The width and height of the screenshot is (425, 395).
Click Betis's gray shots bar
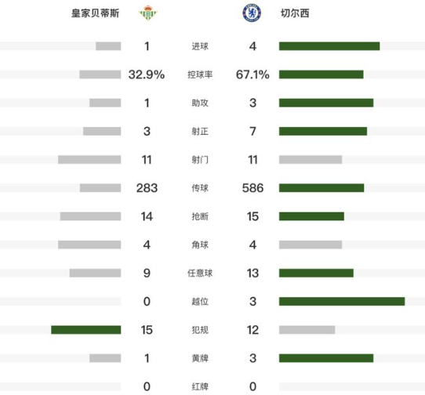point(89,160)
